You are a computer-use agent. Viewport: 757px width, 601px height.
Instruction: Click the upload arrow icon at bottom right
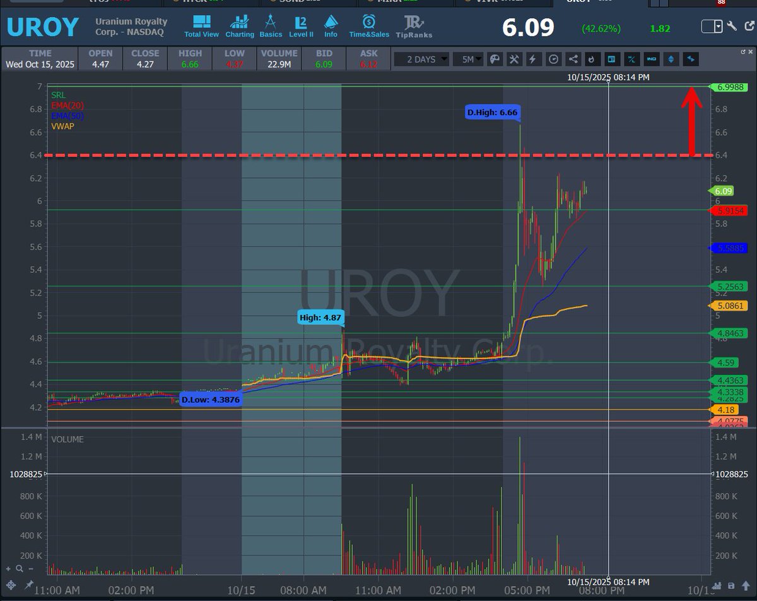coord(744,586)
